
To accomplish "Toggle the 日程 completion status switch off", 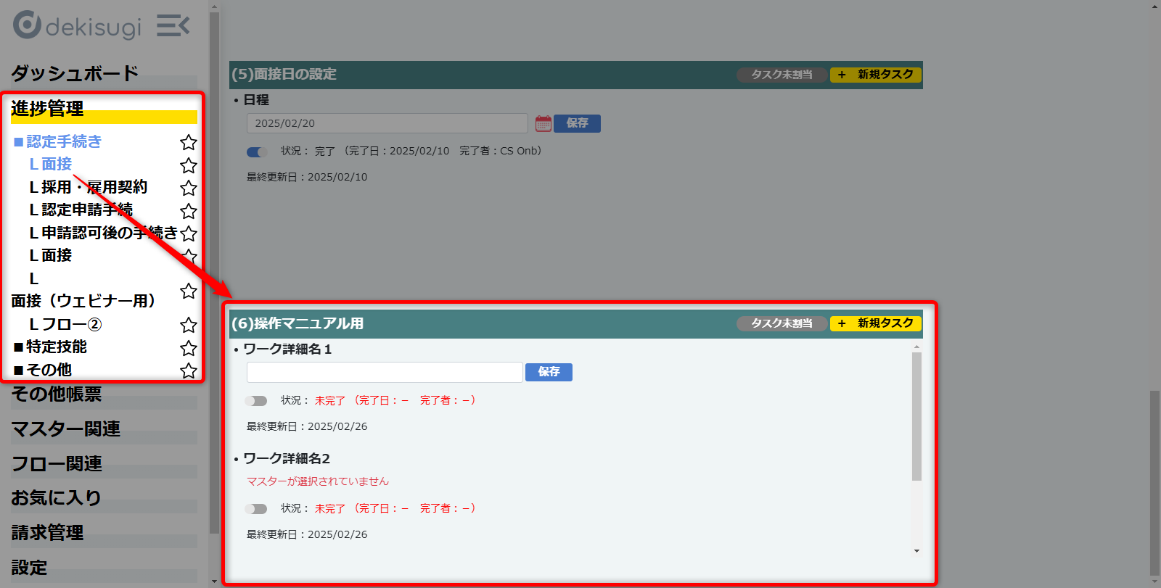I will 257,152.
